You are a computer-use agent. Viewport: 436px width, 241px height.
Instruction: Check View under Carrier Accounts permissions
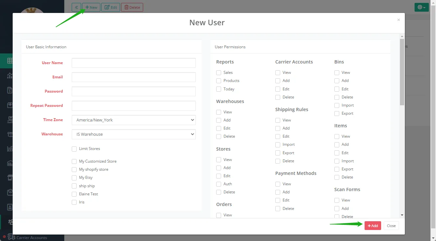[278, 73]
